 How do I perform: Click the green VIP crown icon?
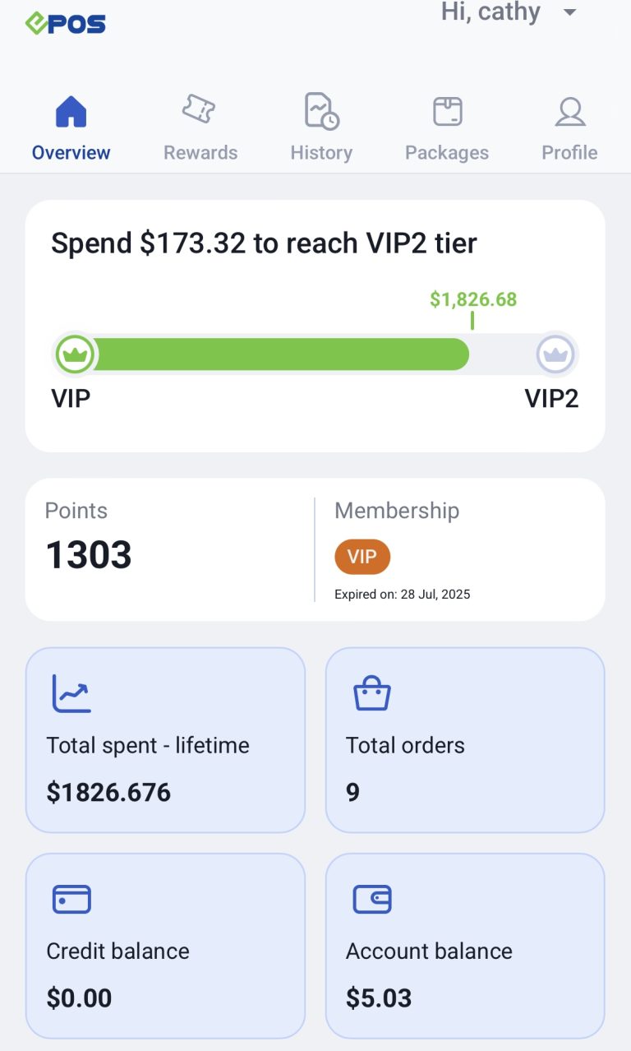tap(75, 354)
